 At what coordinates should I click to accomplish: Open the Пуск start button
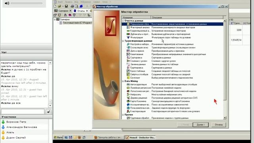click(x=58, y=137)
